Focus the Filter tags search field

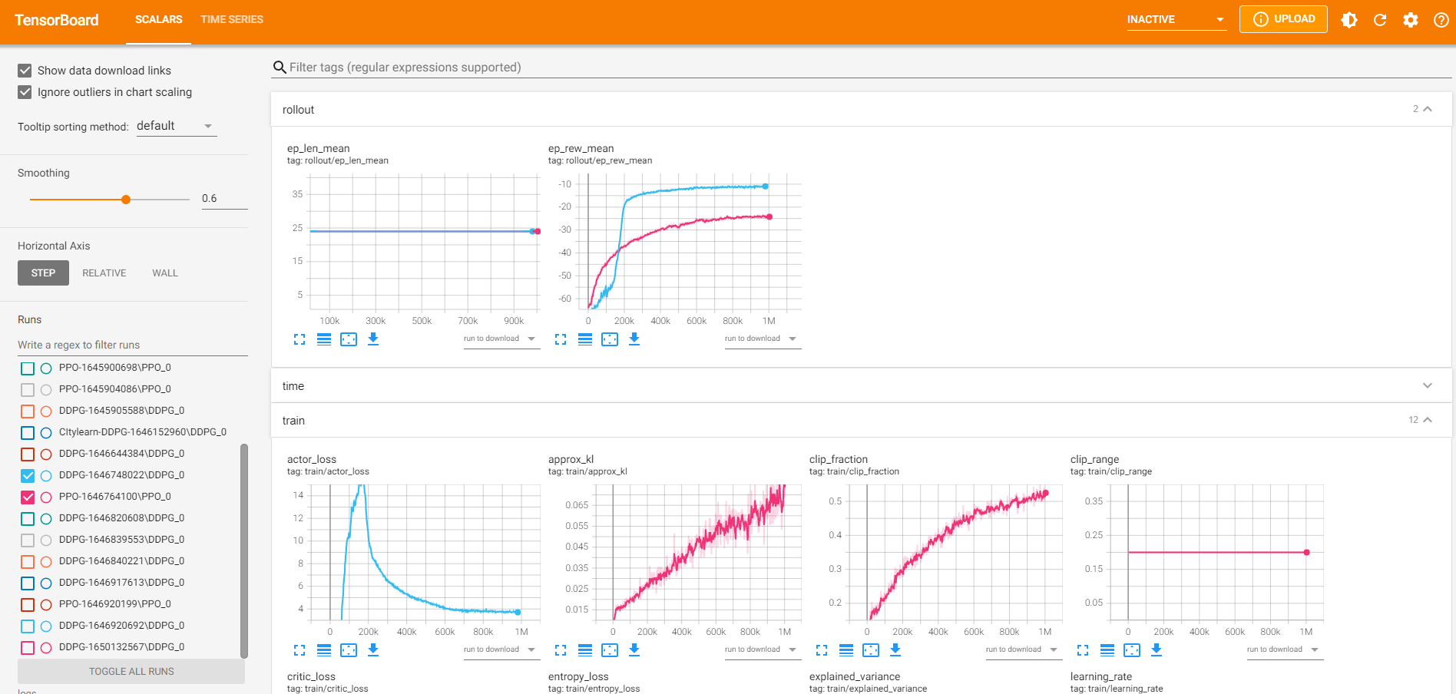point(862,68)
